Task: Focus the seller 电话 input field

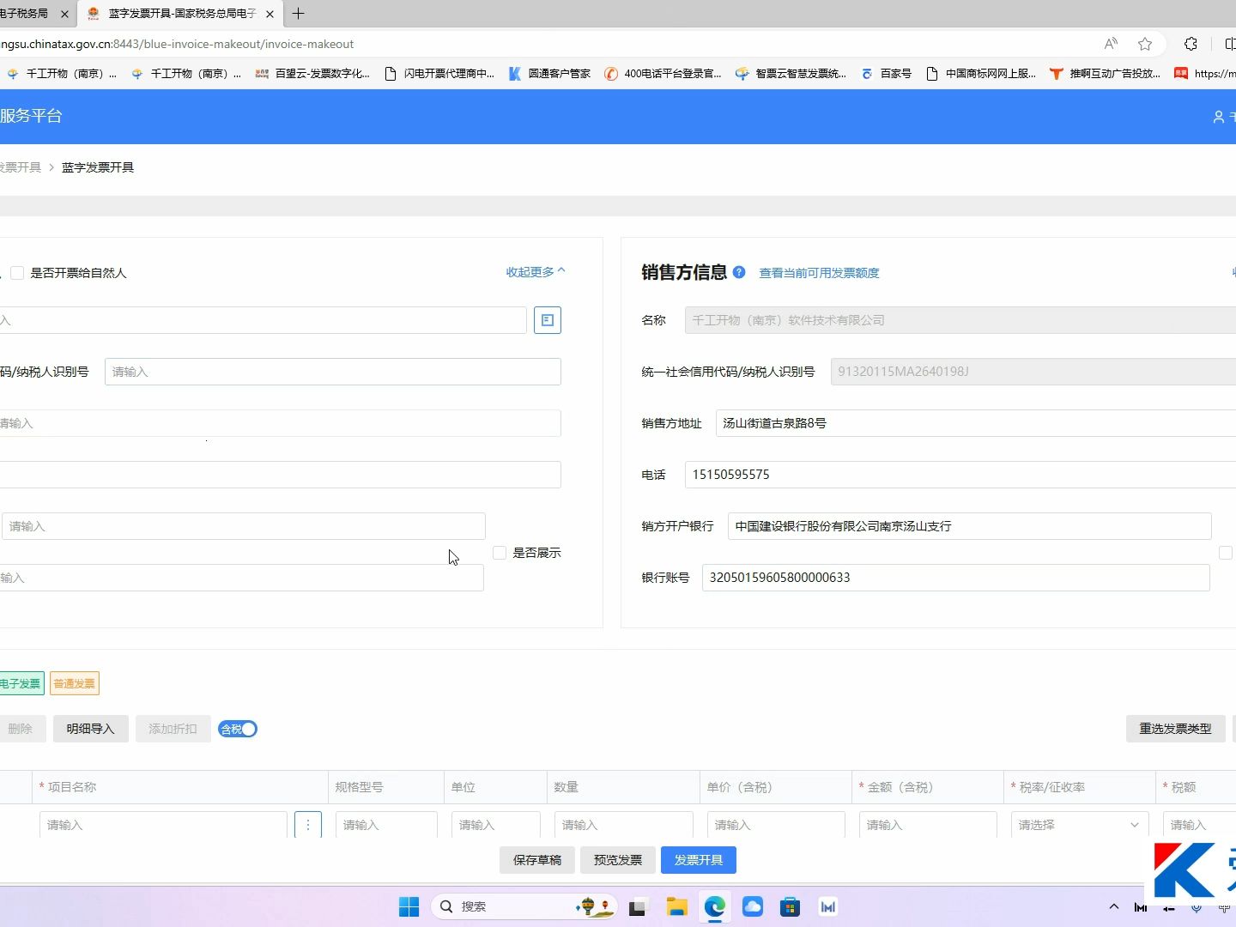Action: (x=960, y=475)
